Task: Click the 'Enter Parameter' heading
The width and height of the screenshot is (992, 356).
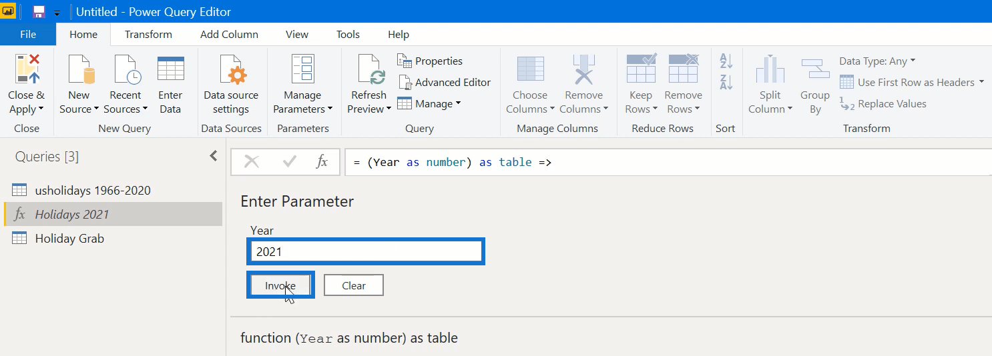Action: pyautogui.click(x=297, y=201)
